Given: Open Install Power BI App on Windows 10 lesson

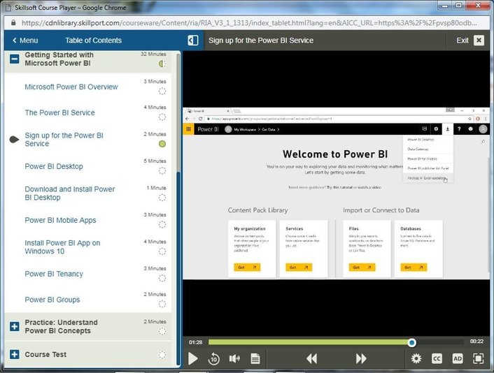Looking at the screenshot, I should coord(62,247).
